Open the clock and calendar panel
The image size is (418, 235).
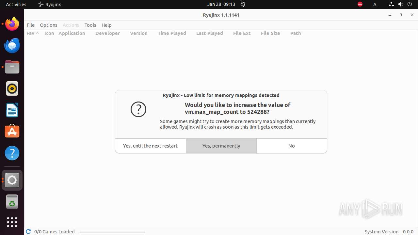[x=221, y=4]
